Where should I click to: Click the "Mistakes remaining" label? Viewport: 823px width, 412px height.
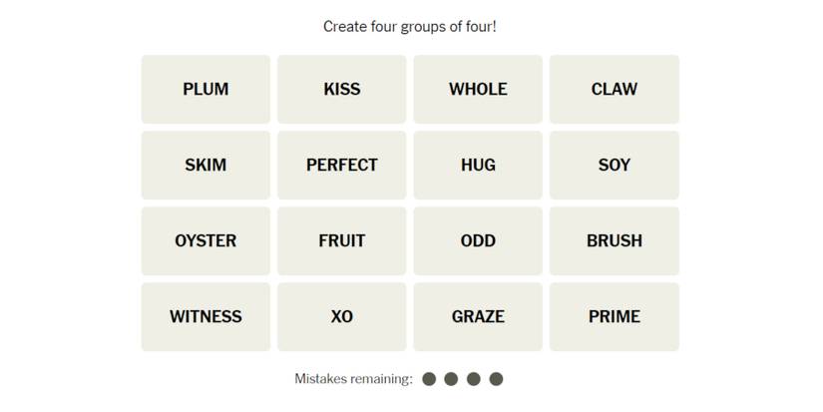click(353, 379)
